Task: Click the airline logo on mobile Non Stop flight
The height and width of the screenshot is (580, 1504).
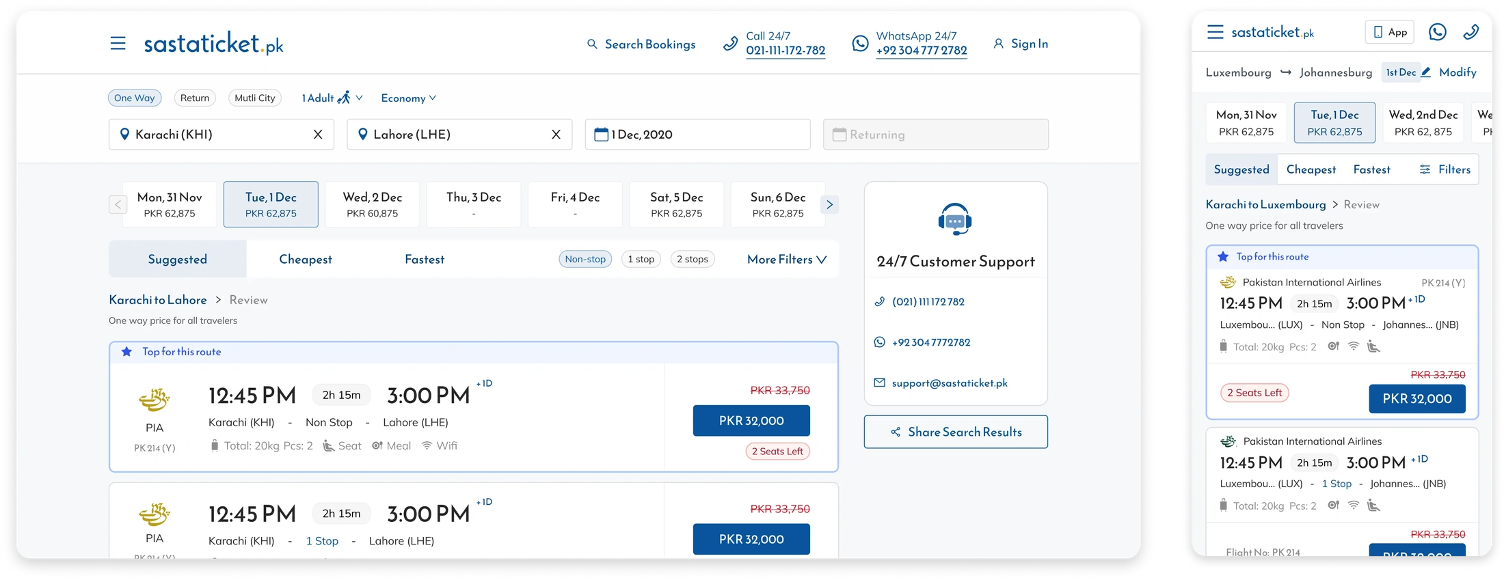Action: tap(1228, 282)
